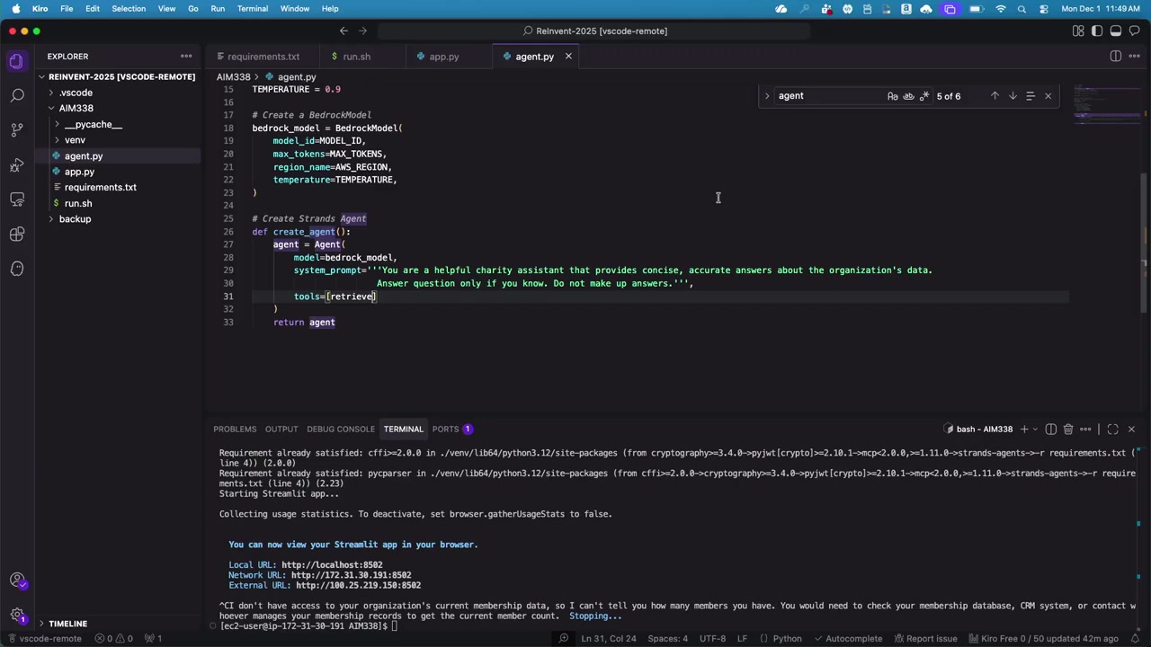This screenshot has height=647, width=1151.
Task: Open the Source Control view
Action: pyautogui.click(x=17, y=129)
